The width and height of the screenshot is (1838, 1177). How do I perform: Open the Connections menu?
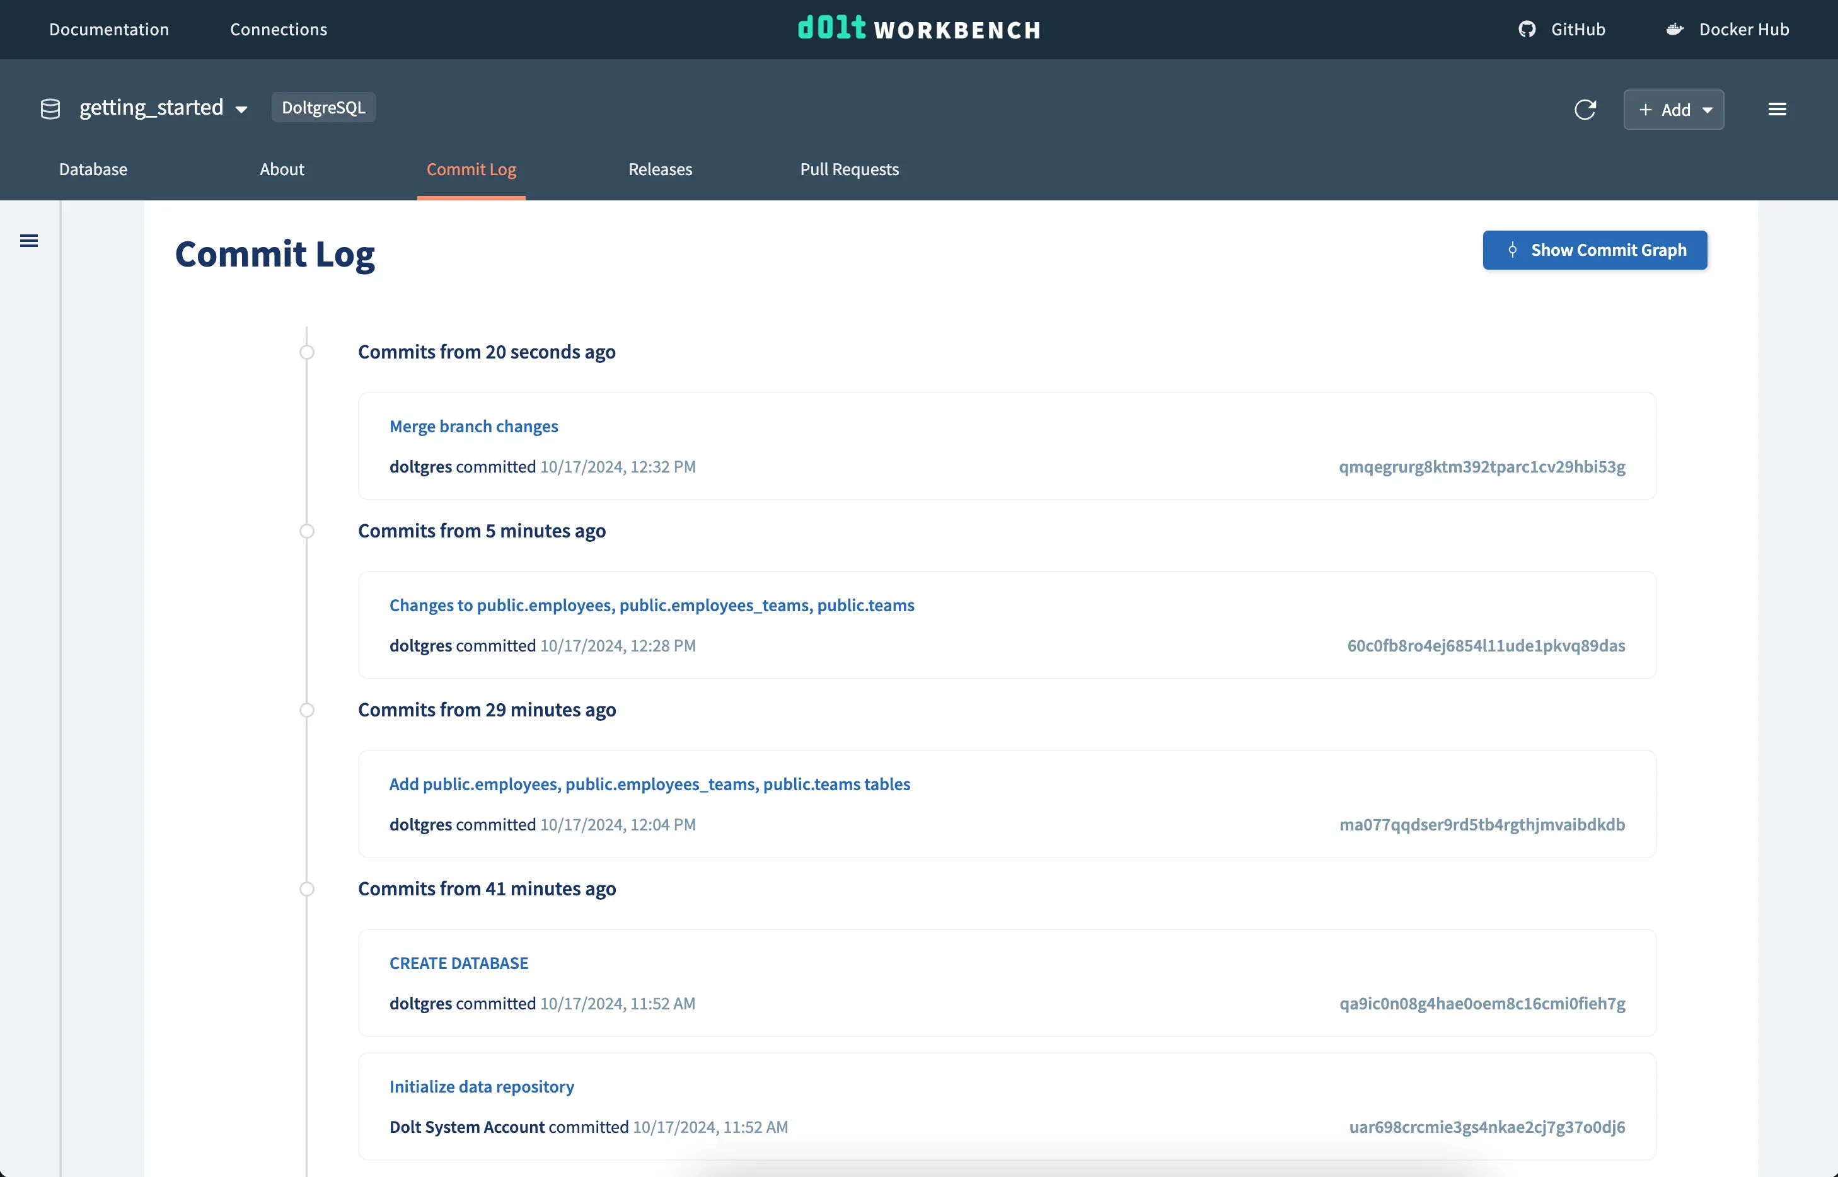[279, 29]
